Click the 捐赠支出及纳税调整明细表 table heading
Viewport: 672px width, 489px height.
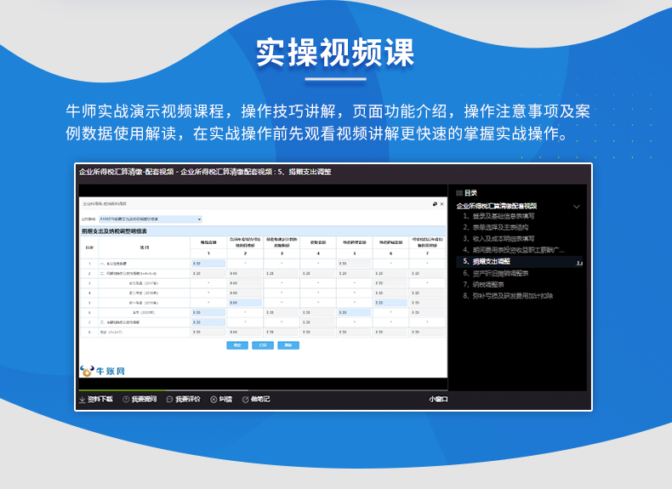coord(115,231)
